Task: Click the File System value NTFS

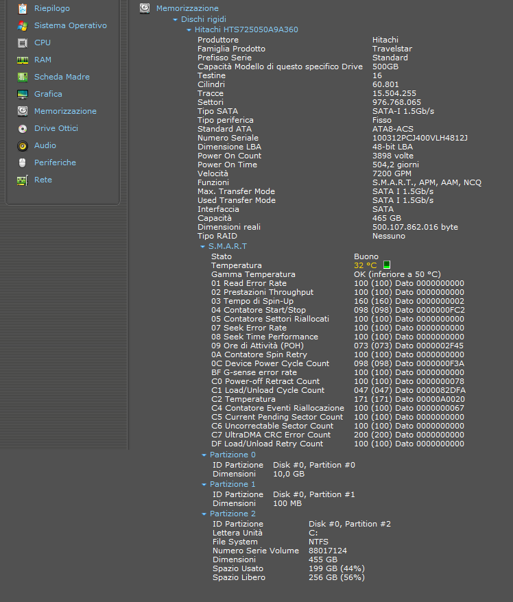Action: (x=318, y=542)
